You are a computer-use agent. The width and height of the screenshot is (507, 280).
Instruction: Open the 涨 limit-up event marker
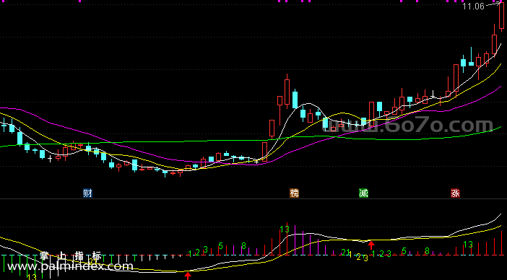pyautogui.click(x=455, y=193)
